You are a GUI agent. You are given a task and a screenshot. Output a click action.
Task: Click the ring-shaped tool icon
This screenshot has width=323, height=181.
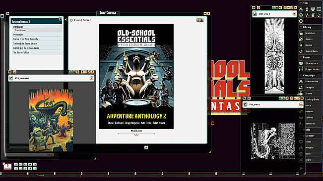point(301,21)
